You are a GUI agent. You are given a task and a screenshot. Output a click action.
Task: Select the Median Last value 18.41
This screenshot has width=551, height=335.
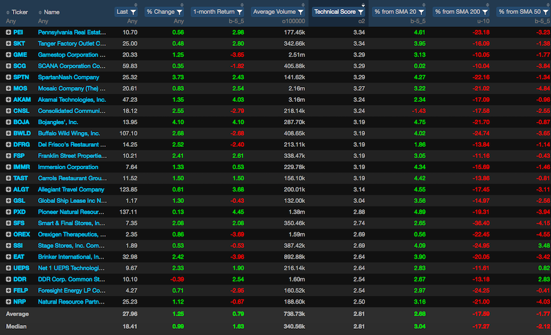[x=130, y=327]
